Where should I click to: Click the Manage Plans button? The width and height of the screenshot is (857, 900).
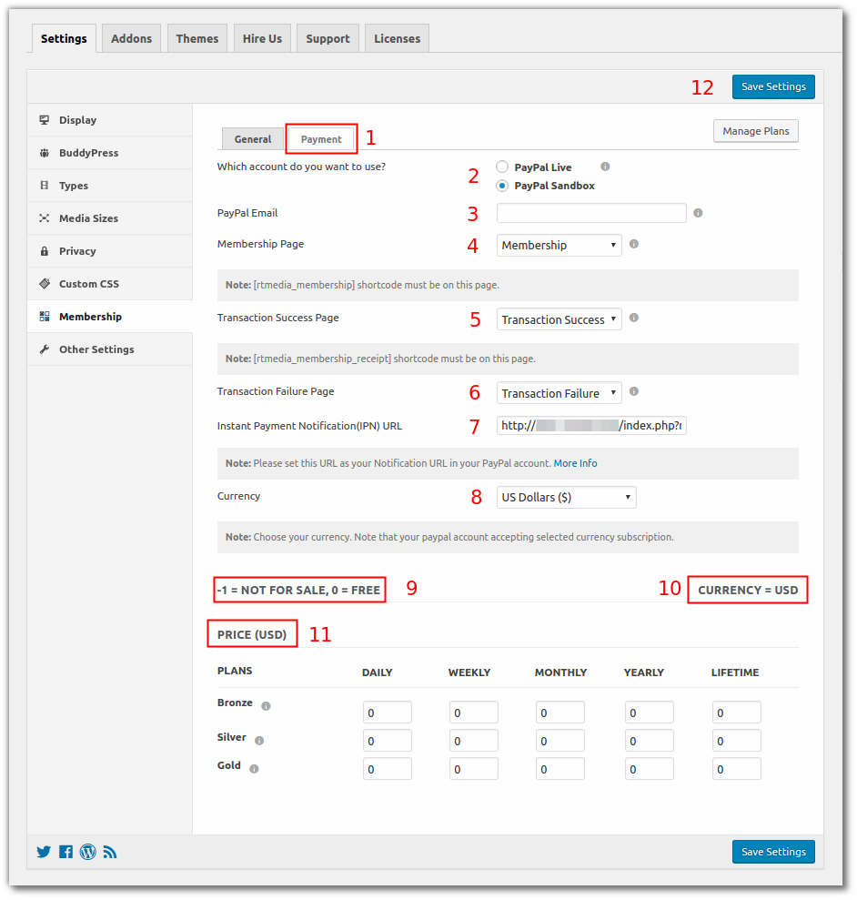[755, 131]
